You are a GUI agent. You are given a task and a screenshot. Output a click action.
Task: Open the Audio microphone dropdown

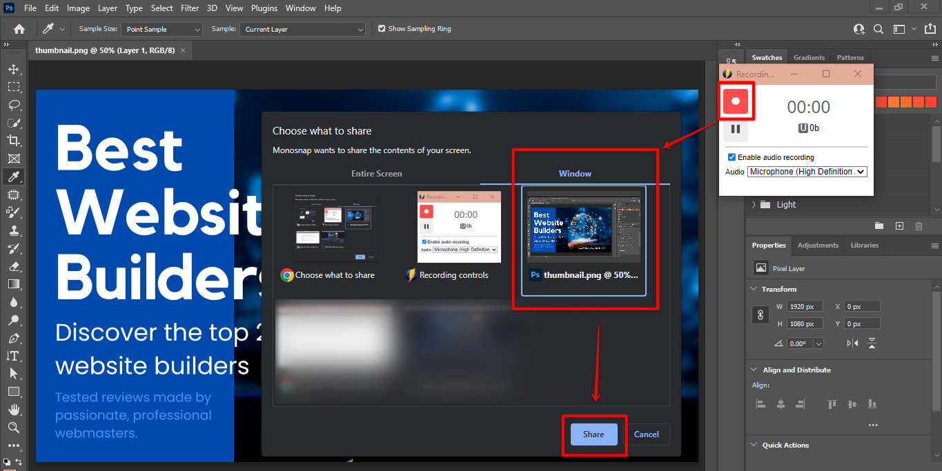point(807,172)
